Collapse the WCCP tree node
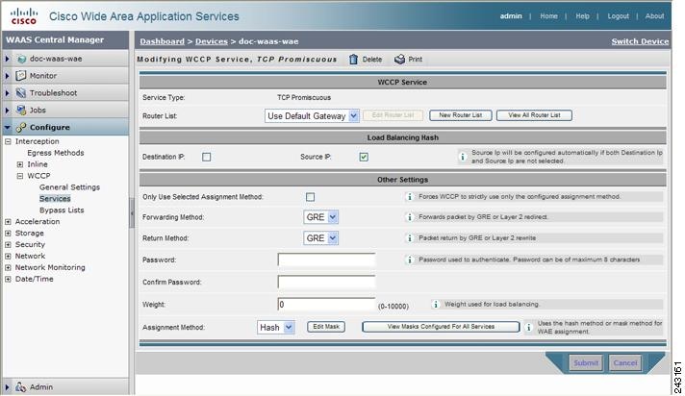 coord(19,176)
